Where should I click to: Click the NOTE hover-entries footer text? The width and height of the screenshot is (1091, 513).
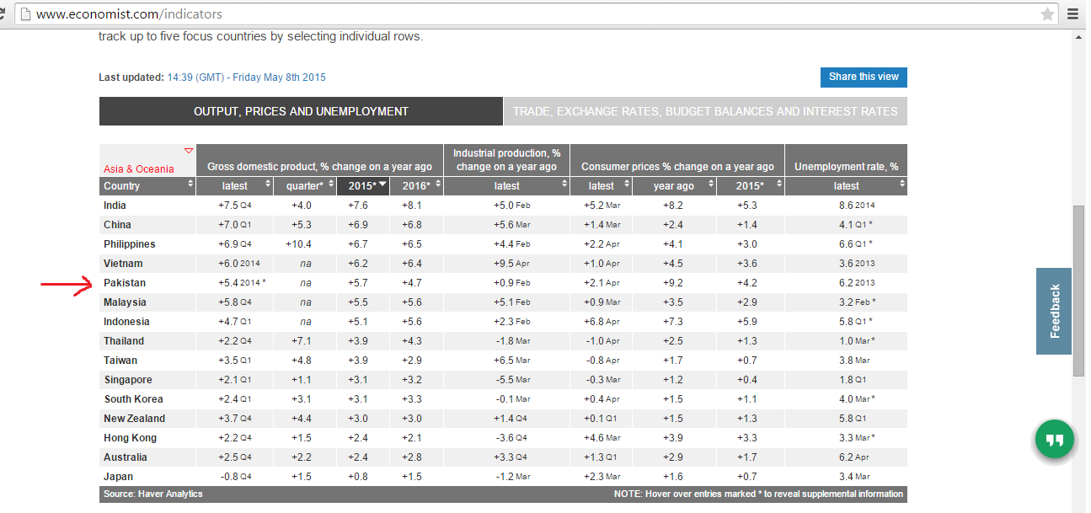758,494
